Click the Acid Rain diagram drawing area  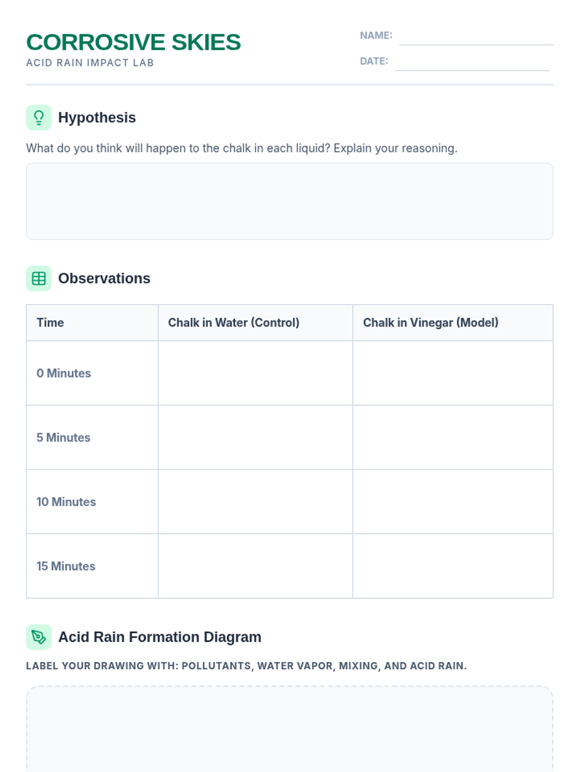(289, 729)
